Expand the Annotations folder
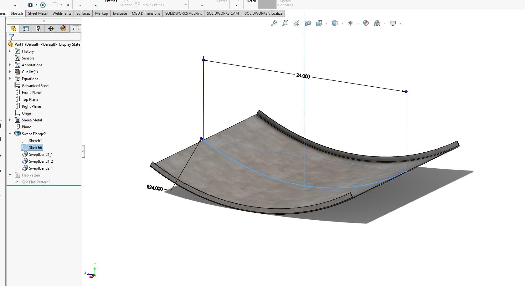The width and height of the screenshot is (525, 286). click(x=10, y=65)
